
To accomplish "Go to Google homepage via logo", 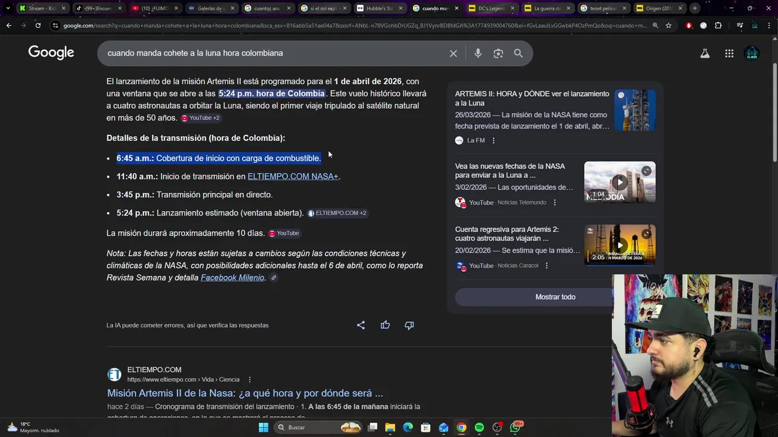I will click(x=51, y=53).
